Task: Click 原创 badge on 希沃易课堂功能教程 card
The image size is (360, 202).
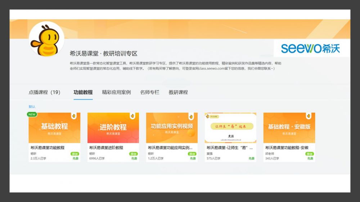Action: tap(75, 154)
